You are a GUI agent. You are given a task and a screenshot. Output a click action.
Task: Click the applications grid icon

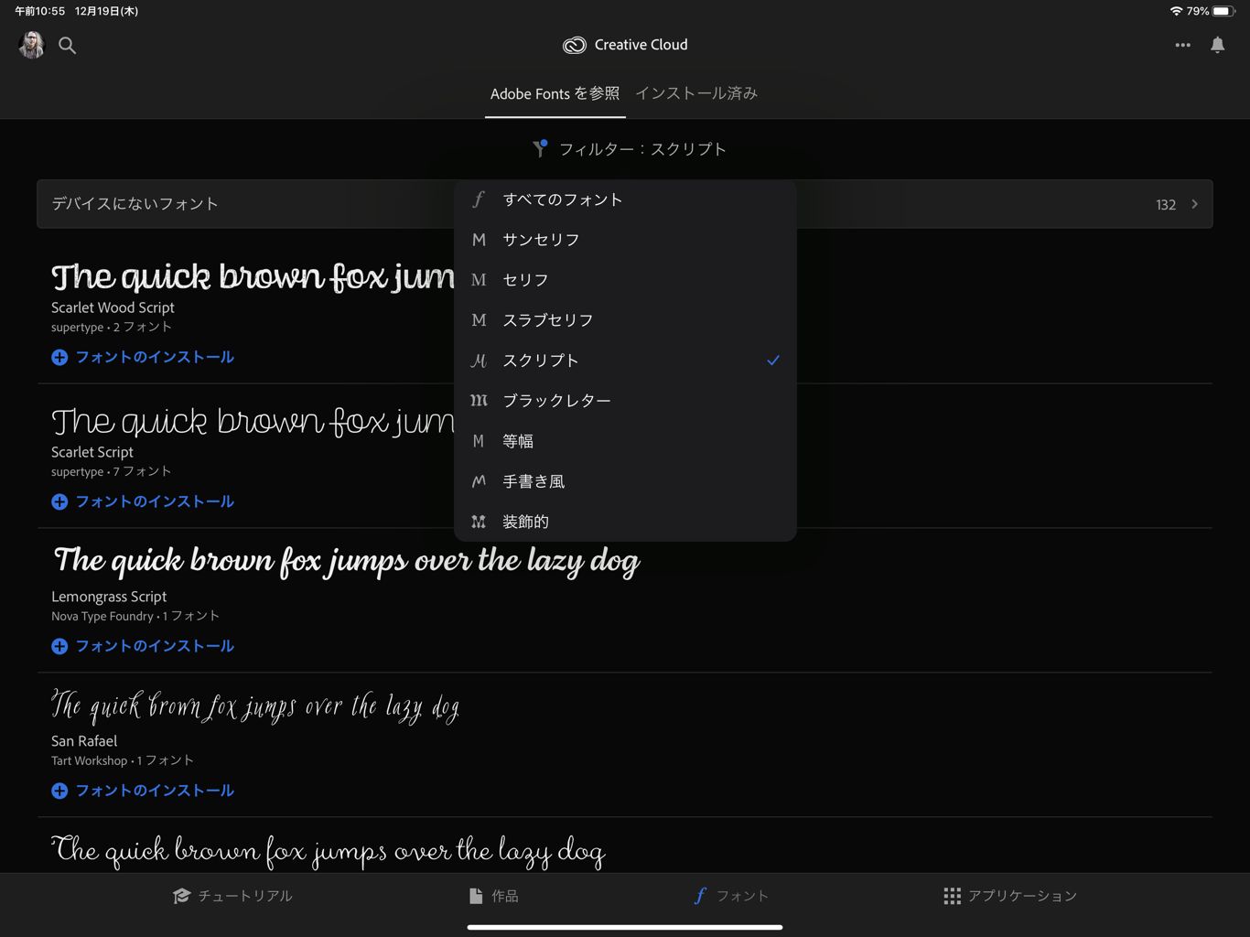coord(952,896)
